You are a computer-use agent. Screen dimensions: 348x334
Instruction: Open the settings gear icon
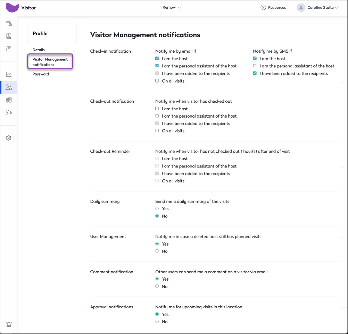pos(9,138)
